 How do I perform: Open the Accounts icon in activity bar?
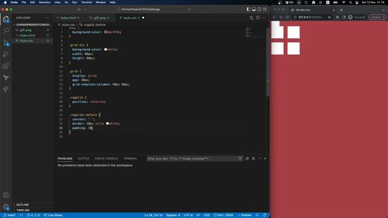tap(6, 195)
